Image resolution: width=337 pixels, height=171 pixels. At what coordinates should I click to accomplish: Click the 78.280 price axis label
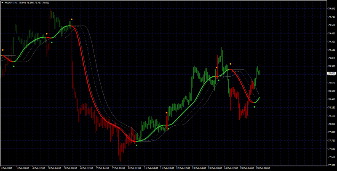click(x=331, y=108)
